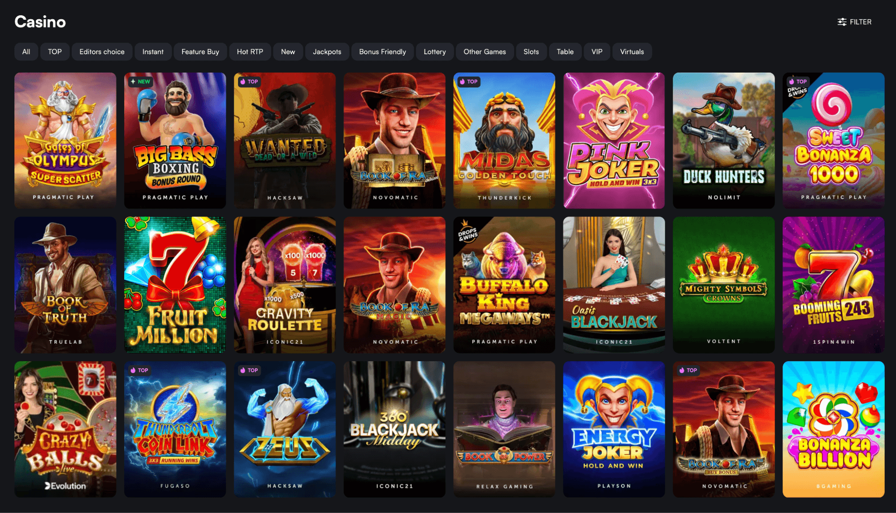
Task: Open Sweet Bonanza 1000 slot
Action: [x=833, y=140]
